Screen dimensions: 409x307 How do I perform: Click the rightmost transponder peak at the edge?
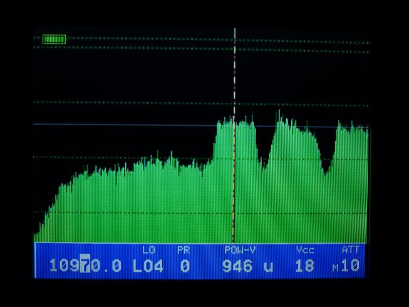(x=353, y=132)
